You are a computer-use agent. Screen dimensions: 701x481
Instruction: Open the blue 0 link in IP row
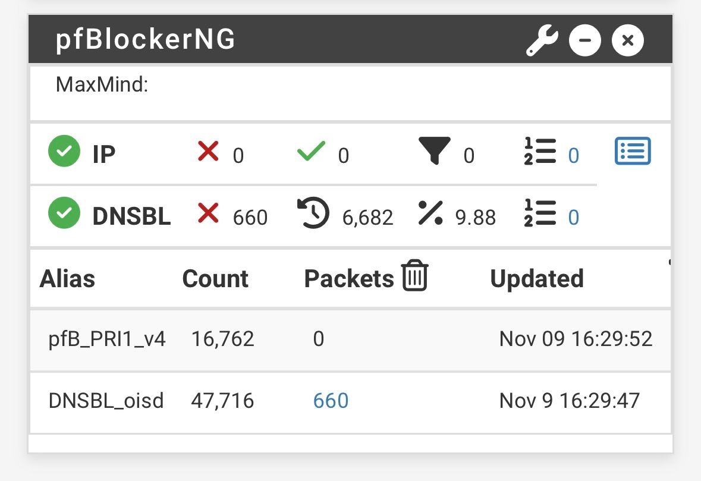coord(573,156)
